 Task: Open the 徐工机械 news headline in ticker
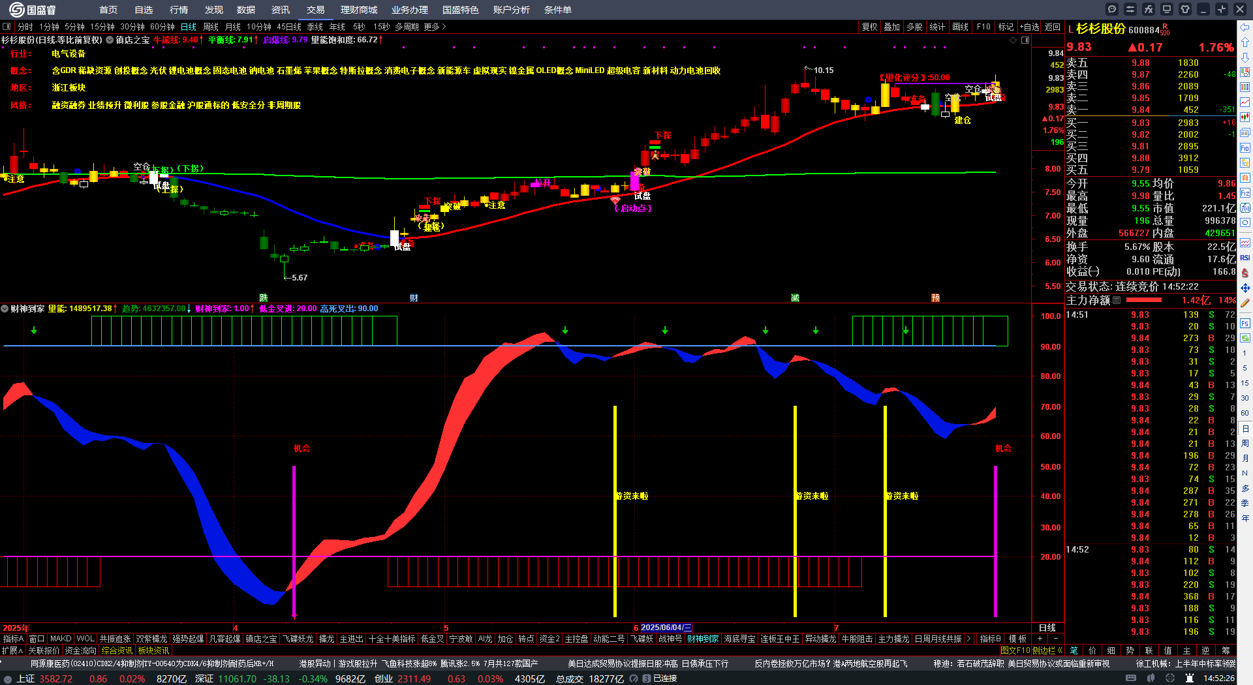pyautogui.click(x=1186, y=663)
